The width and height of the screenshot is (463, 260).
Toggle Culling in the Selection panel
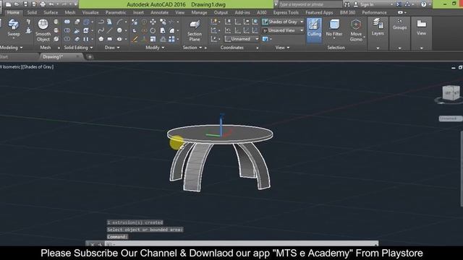click(314, 30)
